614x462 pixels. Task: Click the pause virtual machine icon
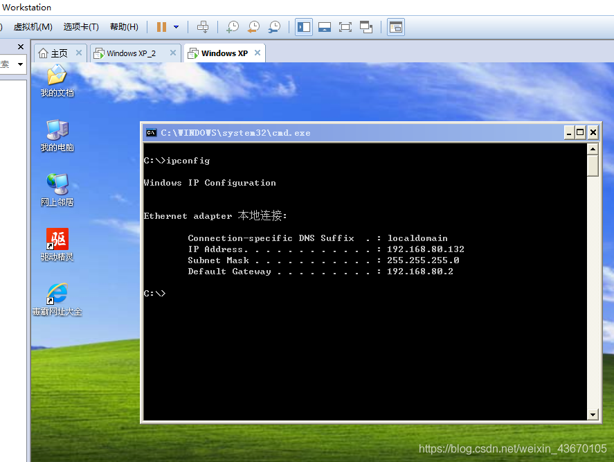(x=161, y=27)
